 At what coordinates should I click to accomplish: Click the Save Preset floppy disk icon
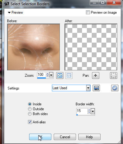click(96, 88)
